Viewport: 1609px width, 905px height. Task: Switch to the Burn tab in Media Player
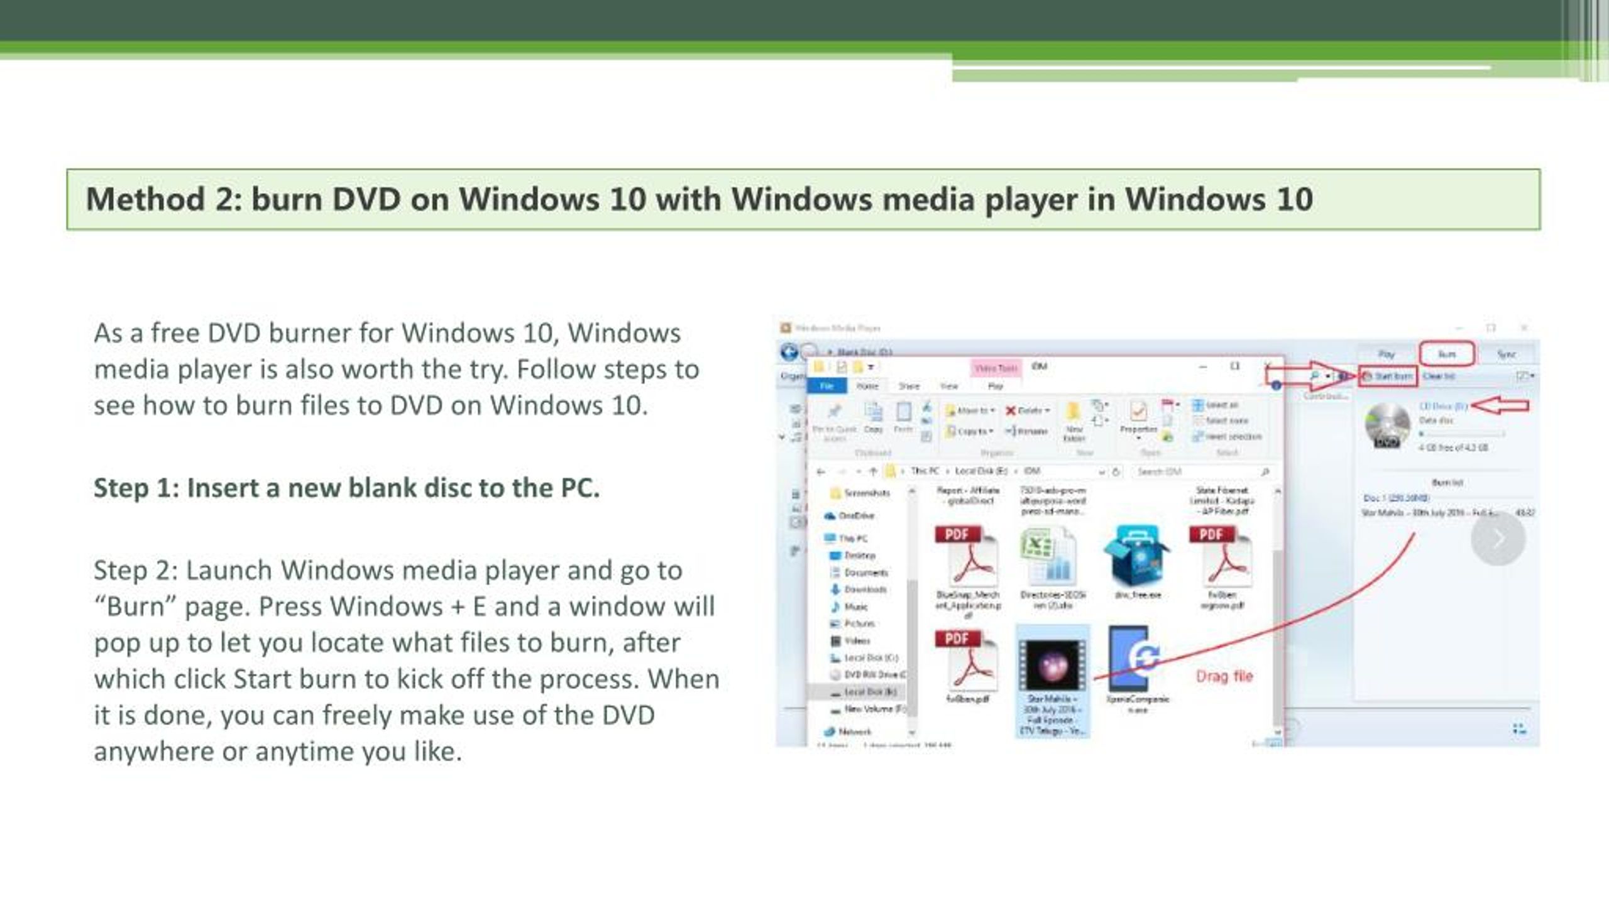[x=1446, y=354]
